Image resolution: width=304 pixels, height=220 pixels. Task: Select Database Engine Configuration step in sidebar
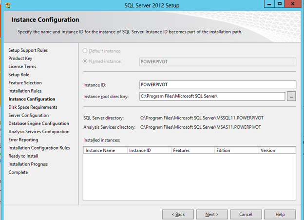pyautogui.click(x=39, y=124)
